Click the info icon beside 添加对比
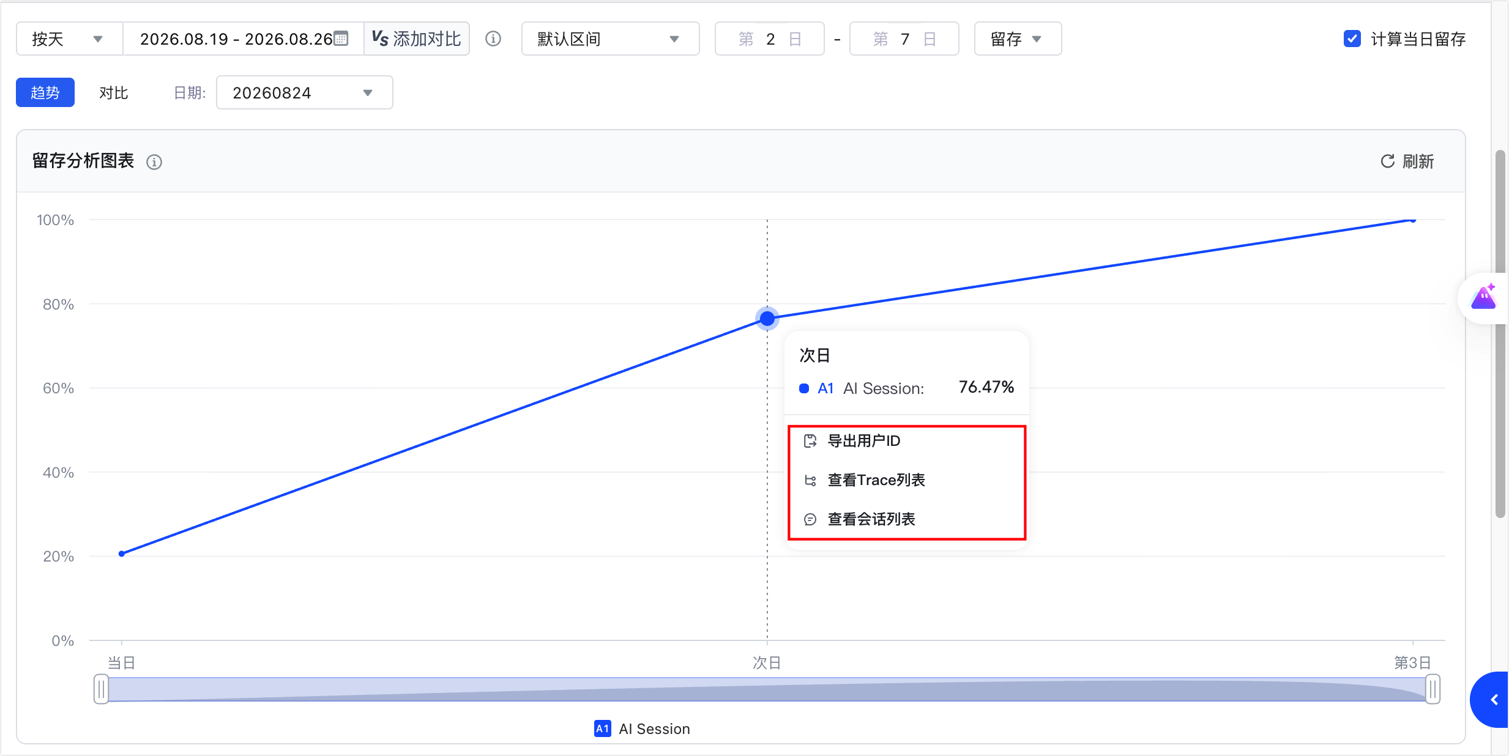This screenshot has height=756, width=1509. [493, 39]
